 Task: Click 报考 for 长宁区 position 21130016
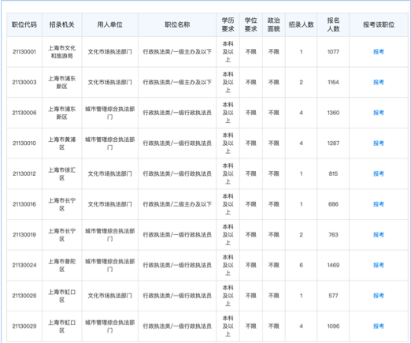(379, 204)
